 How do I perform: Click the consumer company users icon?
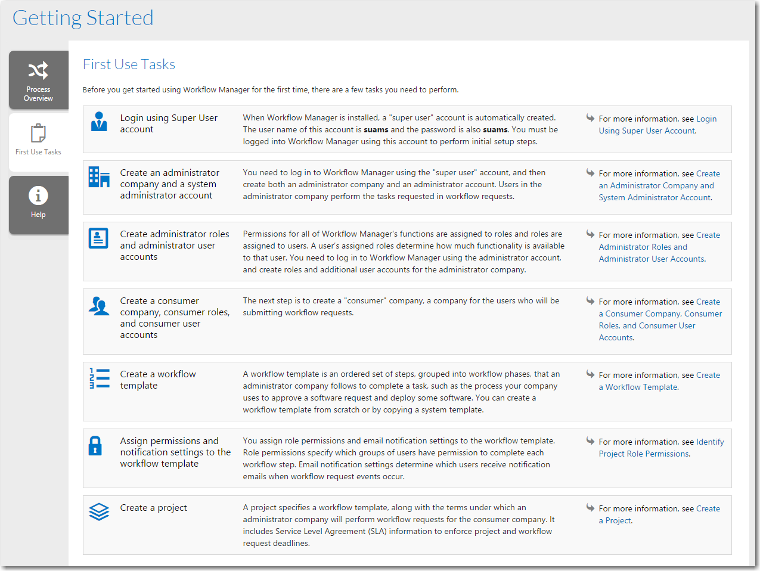point(99,305)
